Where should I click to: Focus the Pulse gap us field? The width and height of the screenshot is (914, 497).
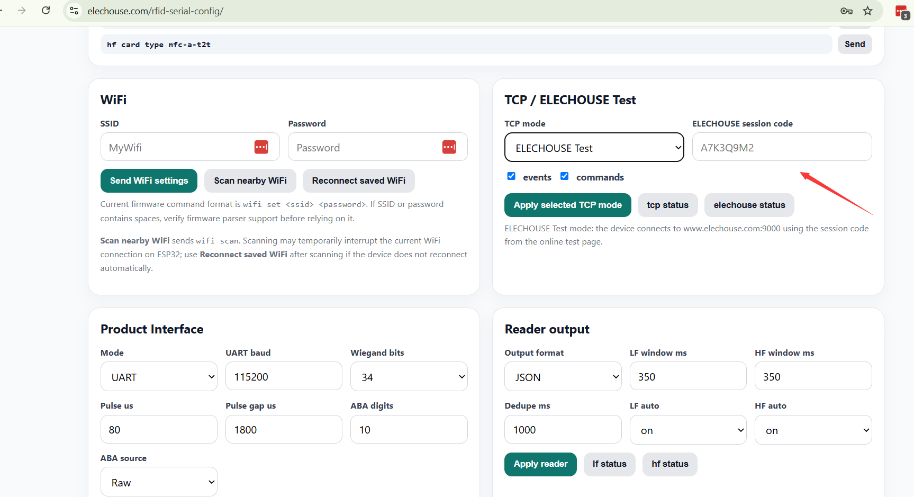(x=284, y=429)
